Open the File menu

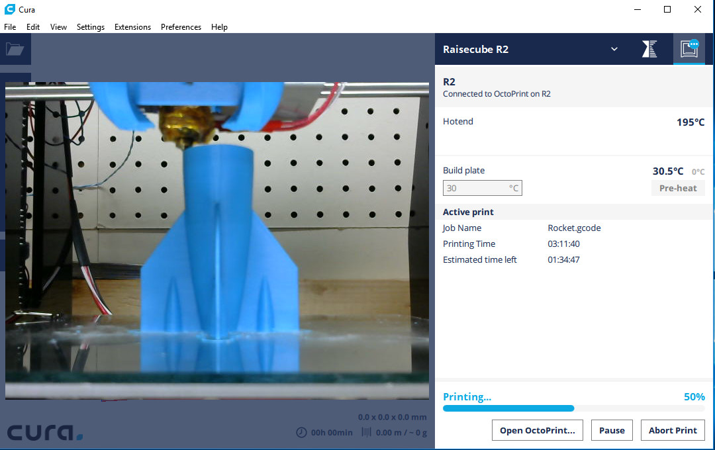pos(10,27)
